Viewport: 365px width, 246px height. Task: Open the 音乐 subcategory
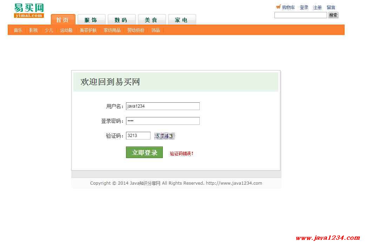tap(18, 30)
